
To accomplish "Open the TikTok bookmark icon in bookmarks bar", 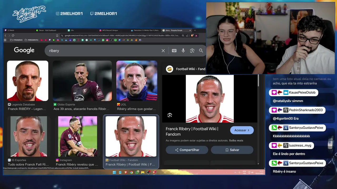I will 111,40.
